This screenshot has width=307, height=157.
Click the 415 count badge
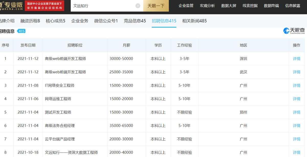tap(21, 31)
